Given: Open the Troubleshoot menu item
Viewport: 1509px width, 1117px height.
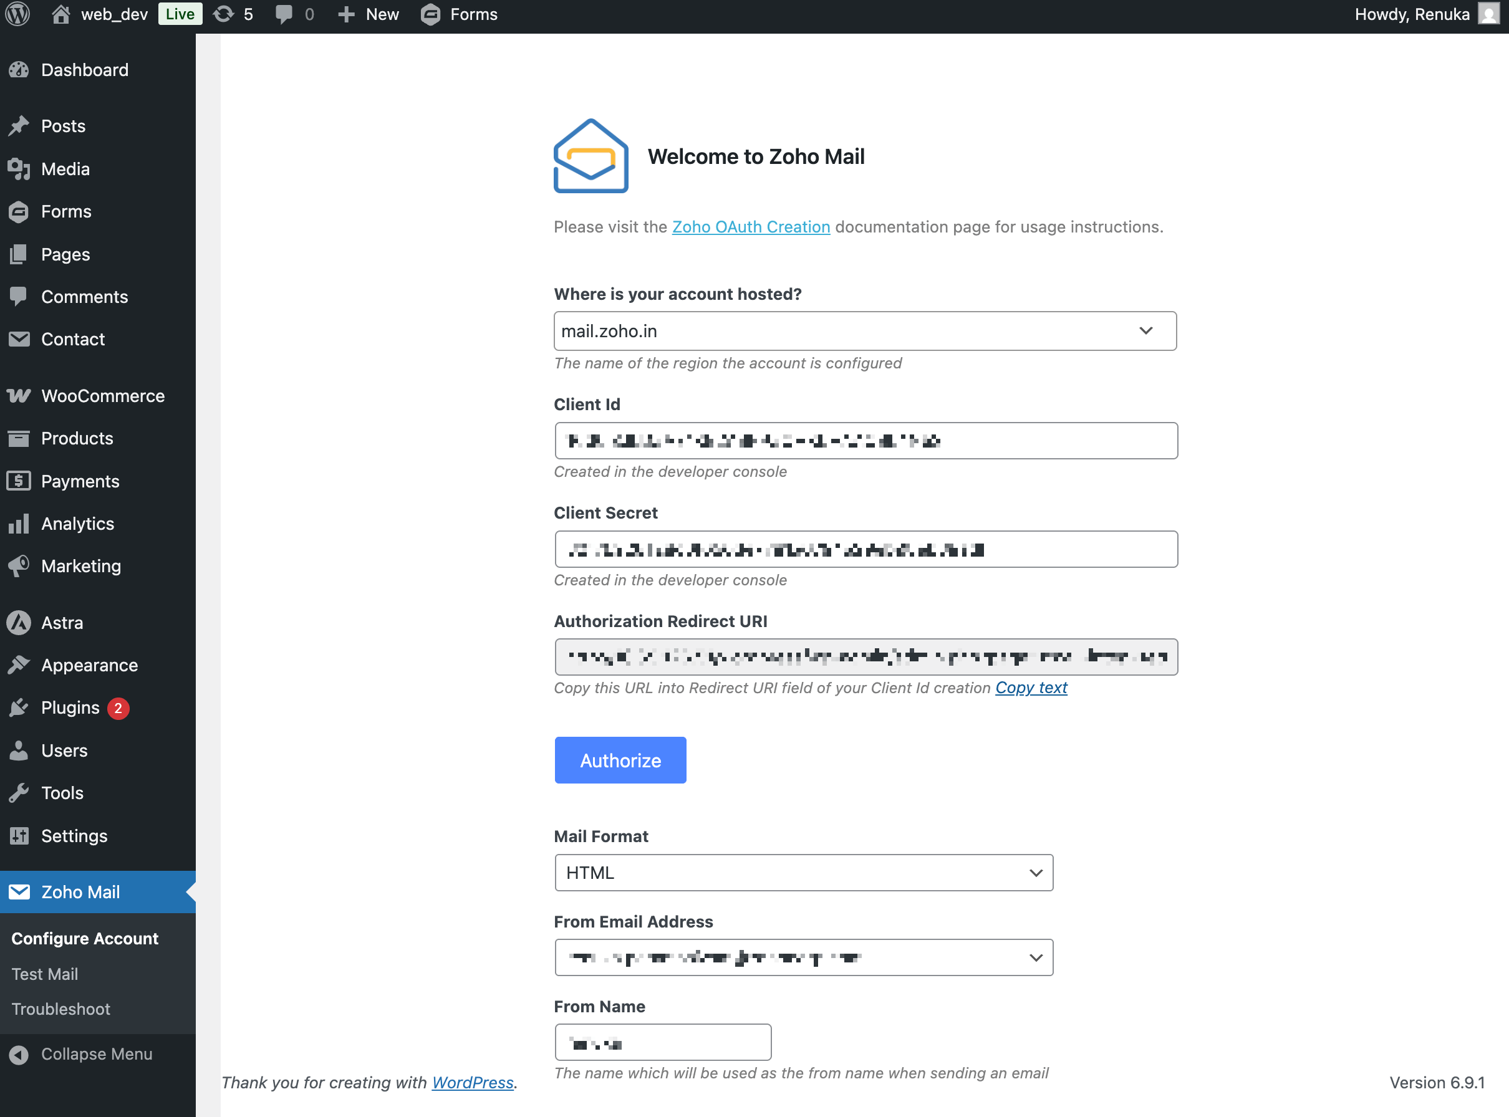Looking at the screenshot, I should [61, 1009].
